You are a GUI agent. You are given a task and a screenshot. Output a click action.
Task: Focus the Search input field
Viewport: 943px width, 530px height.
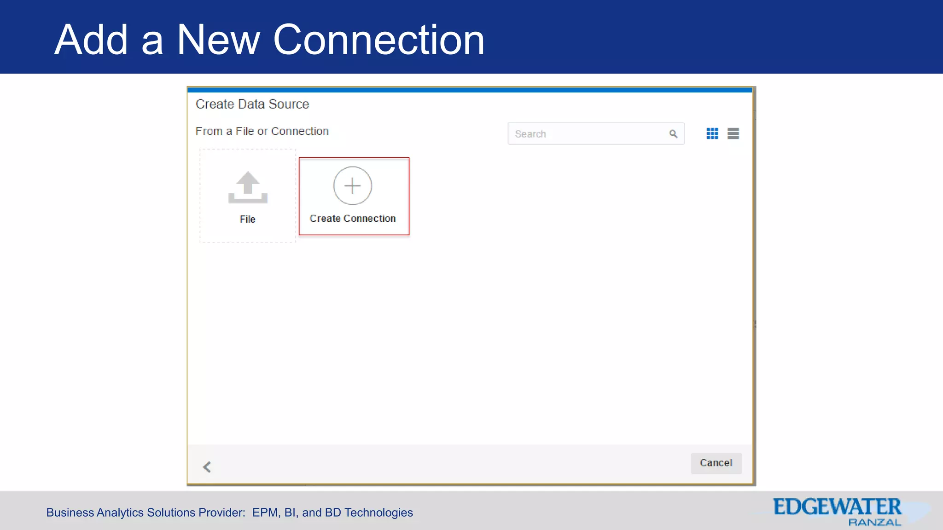click(596, 133)
